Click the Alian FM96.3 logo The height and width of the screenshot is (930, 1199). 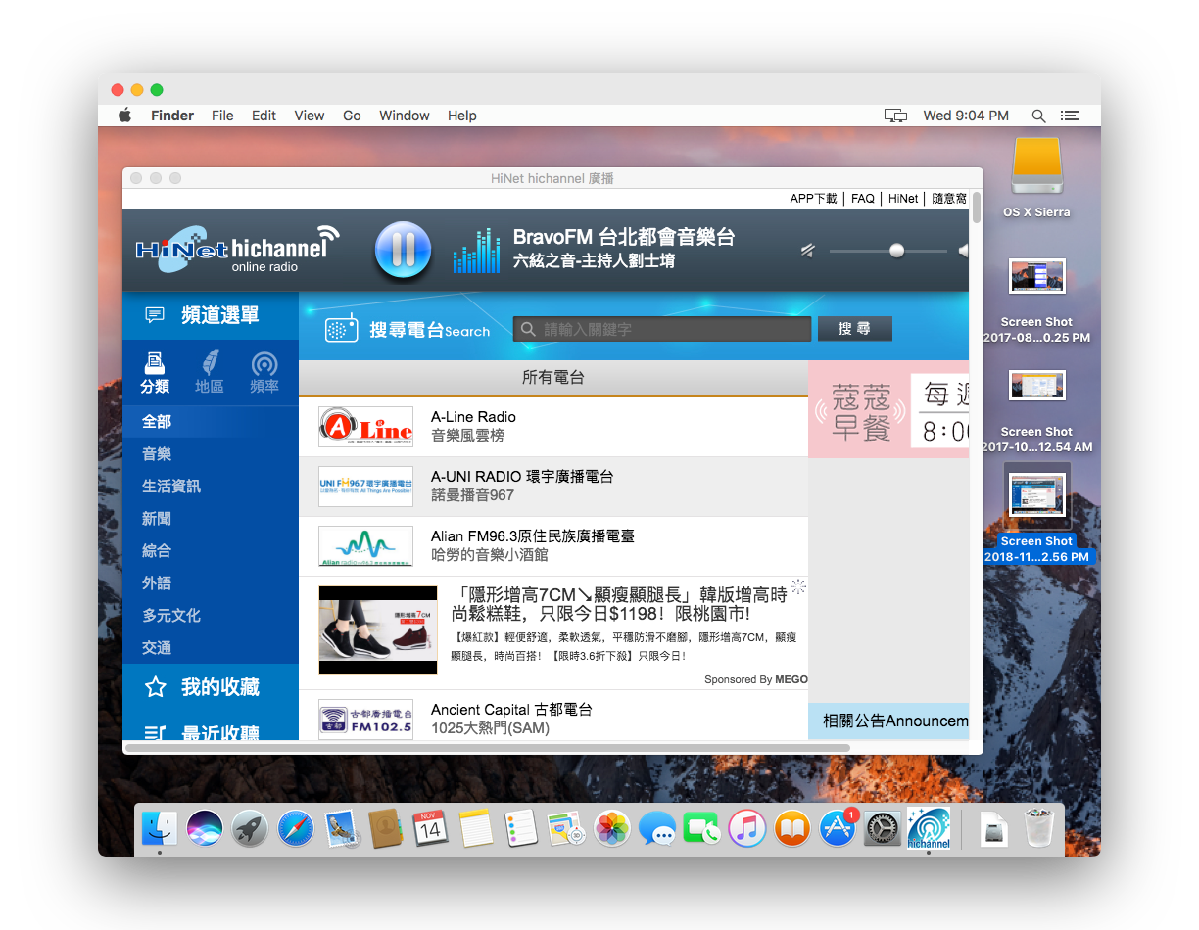coord(366,546)
